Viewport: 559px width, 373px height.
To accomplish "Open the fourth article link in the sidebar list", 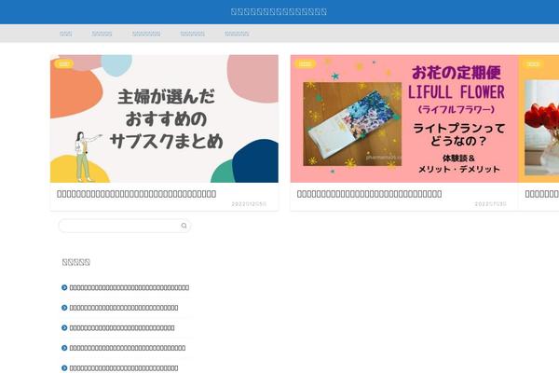I will pos(128,348).
